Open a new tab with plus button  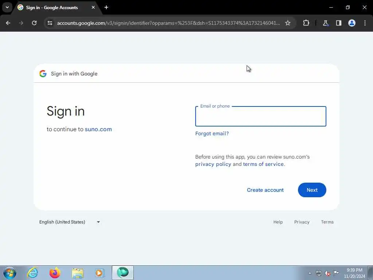click(106, 7)
